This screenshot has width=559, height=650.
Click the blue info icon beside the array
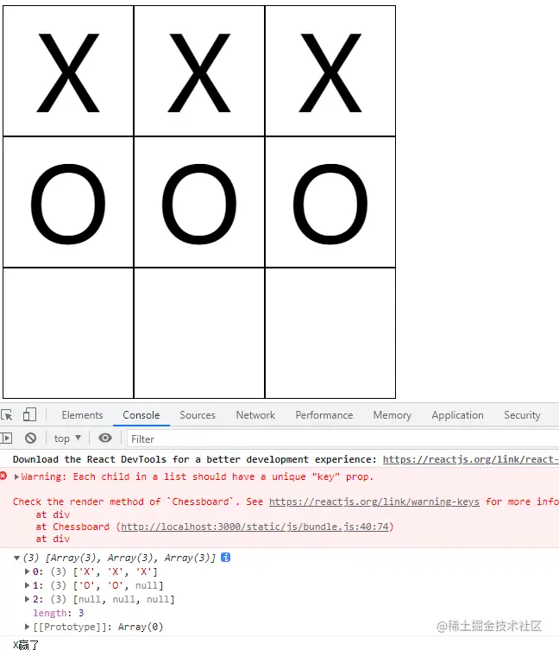pyautogui.click(x=225, y=558)
